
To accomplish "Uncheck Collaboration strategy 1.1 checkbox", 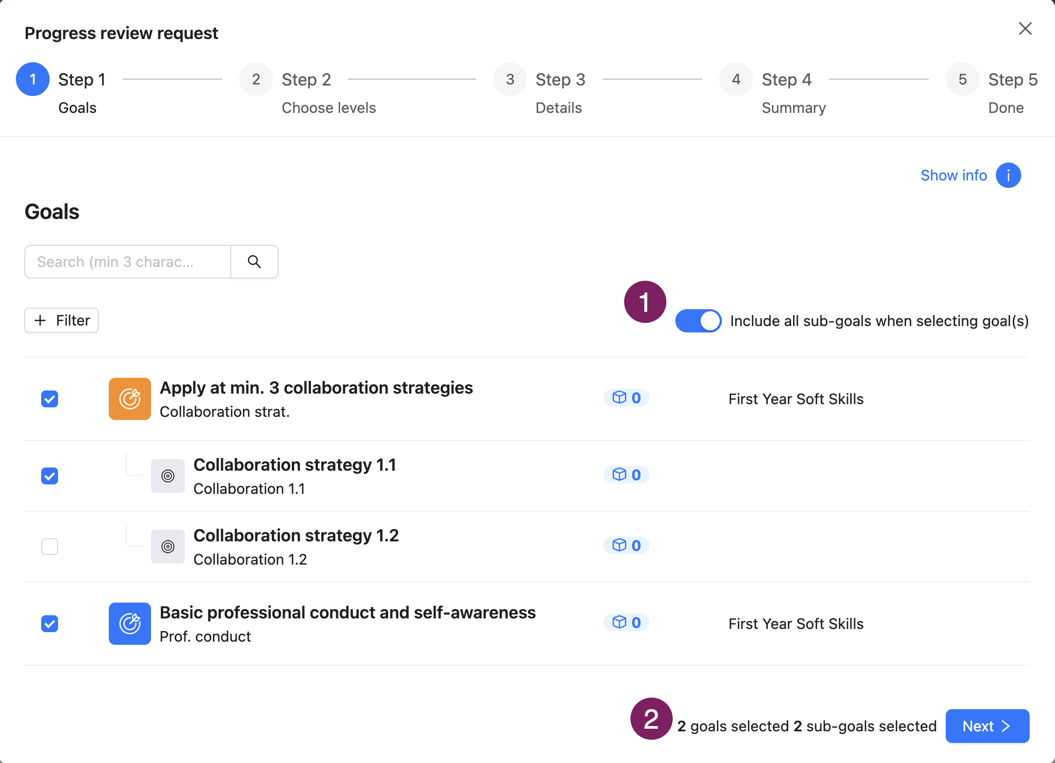I will (50, 476).
